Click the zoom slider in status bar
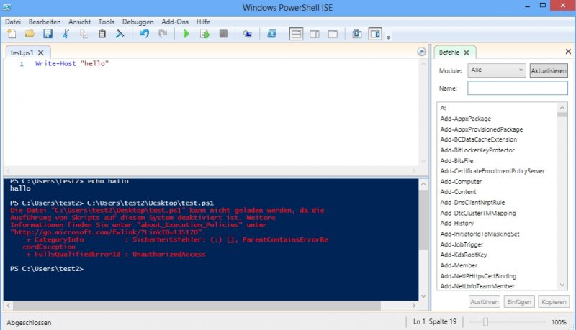 [x=487, y=322]
